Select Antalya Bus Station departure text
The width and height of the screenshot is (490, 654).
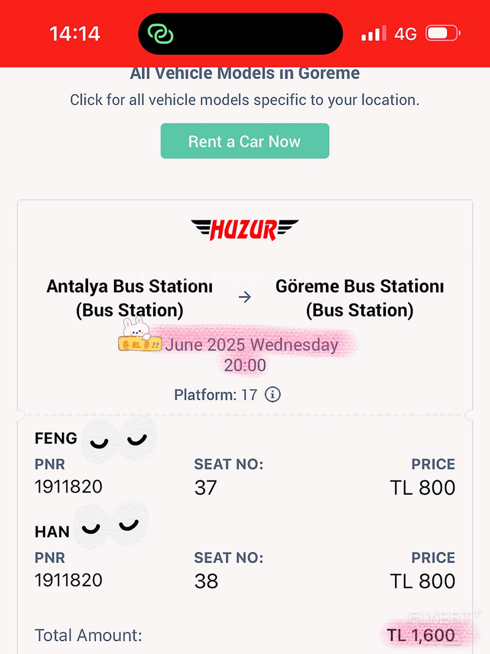tap(130, 298)
